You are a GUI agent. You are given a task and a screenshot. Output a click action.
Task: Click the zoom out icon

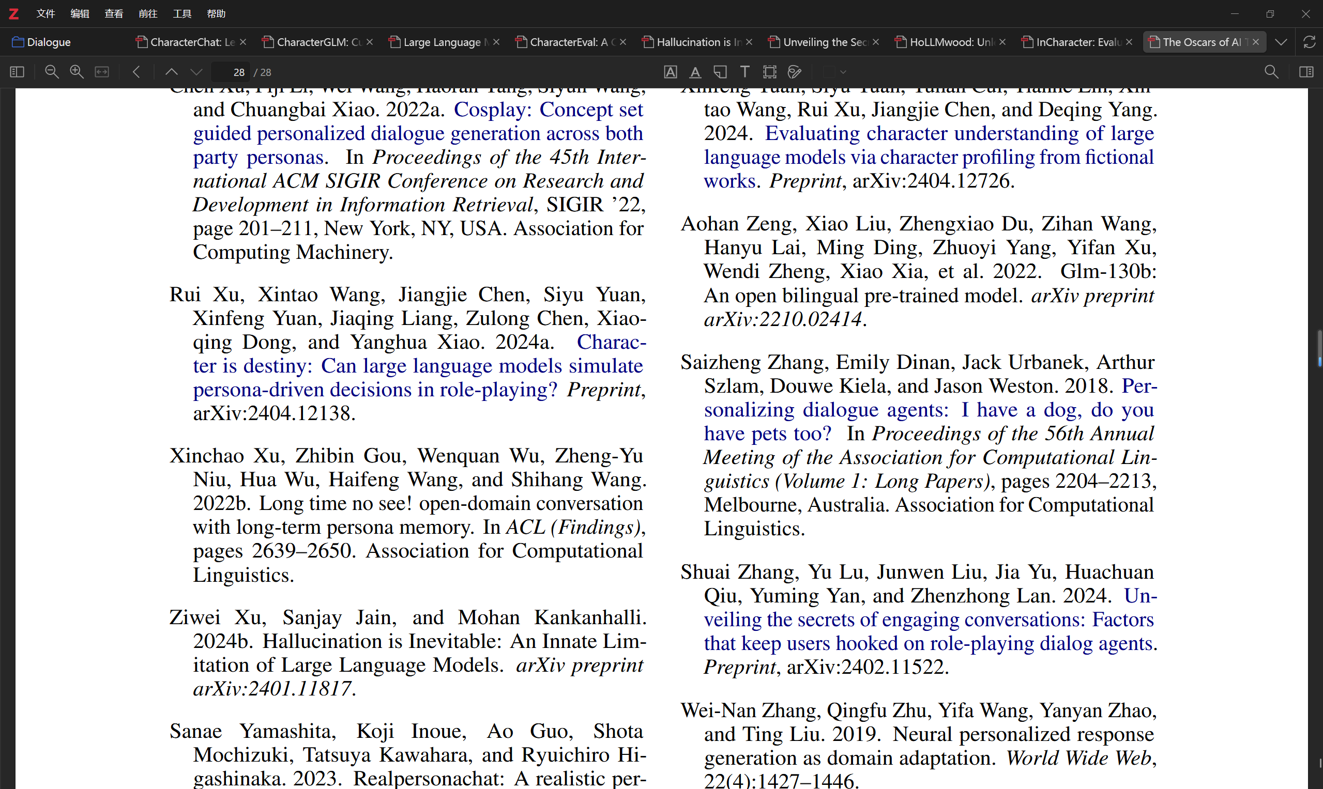[52, 72]
